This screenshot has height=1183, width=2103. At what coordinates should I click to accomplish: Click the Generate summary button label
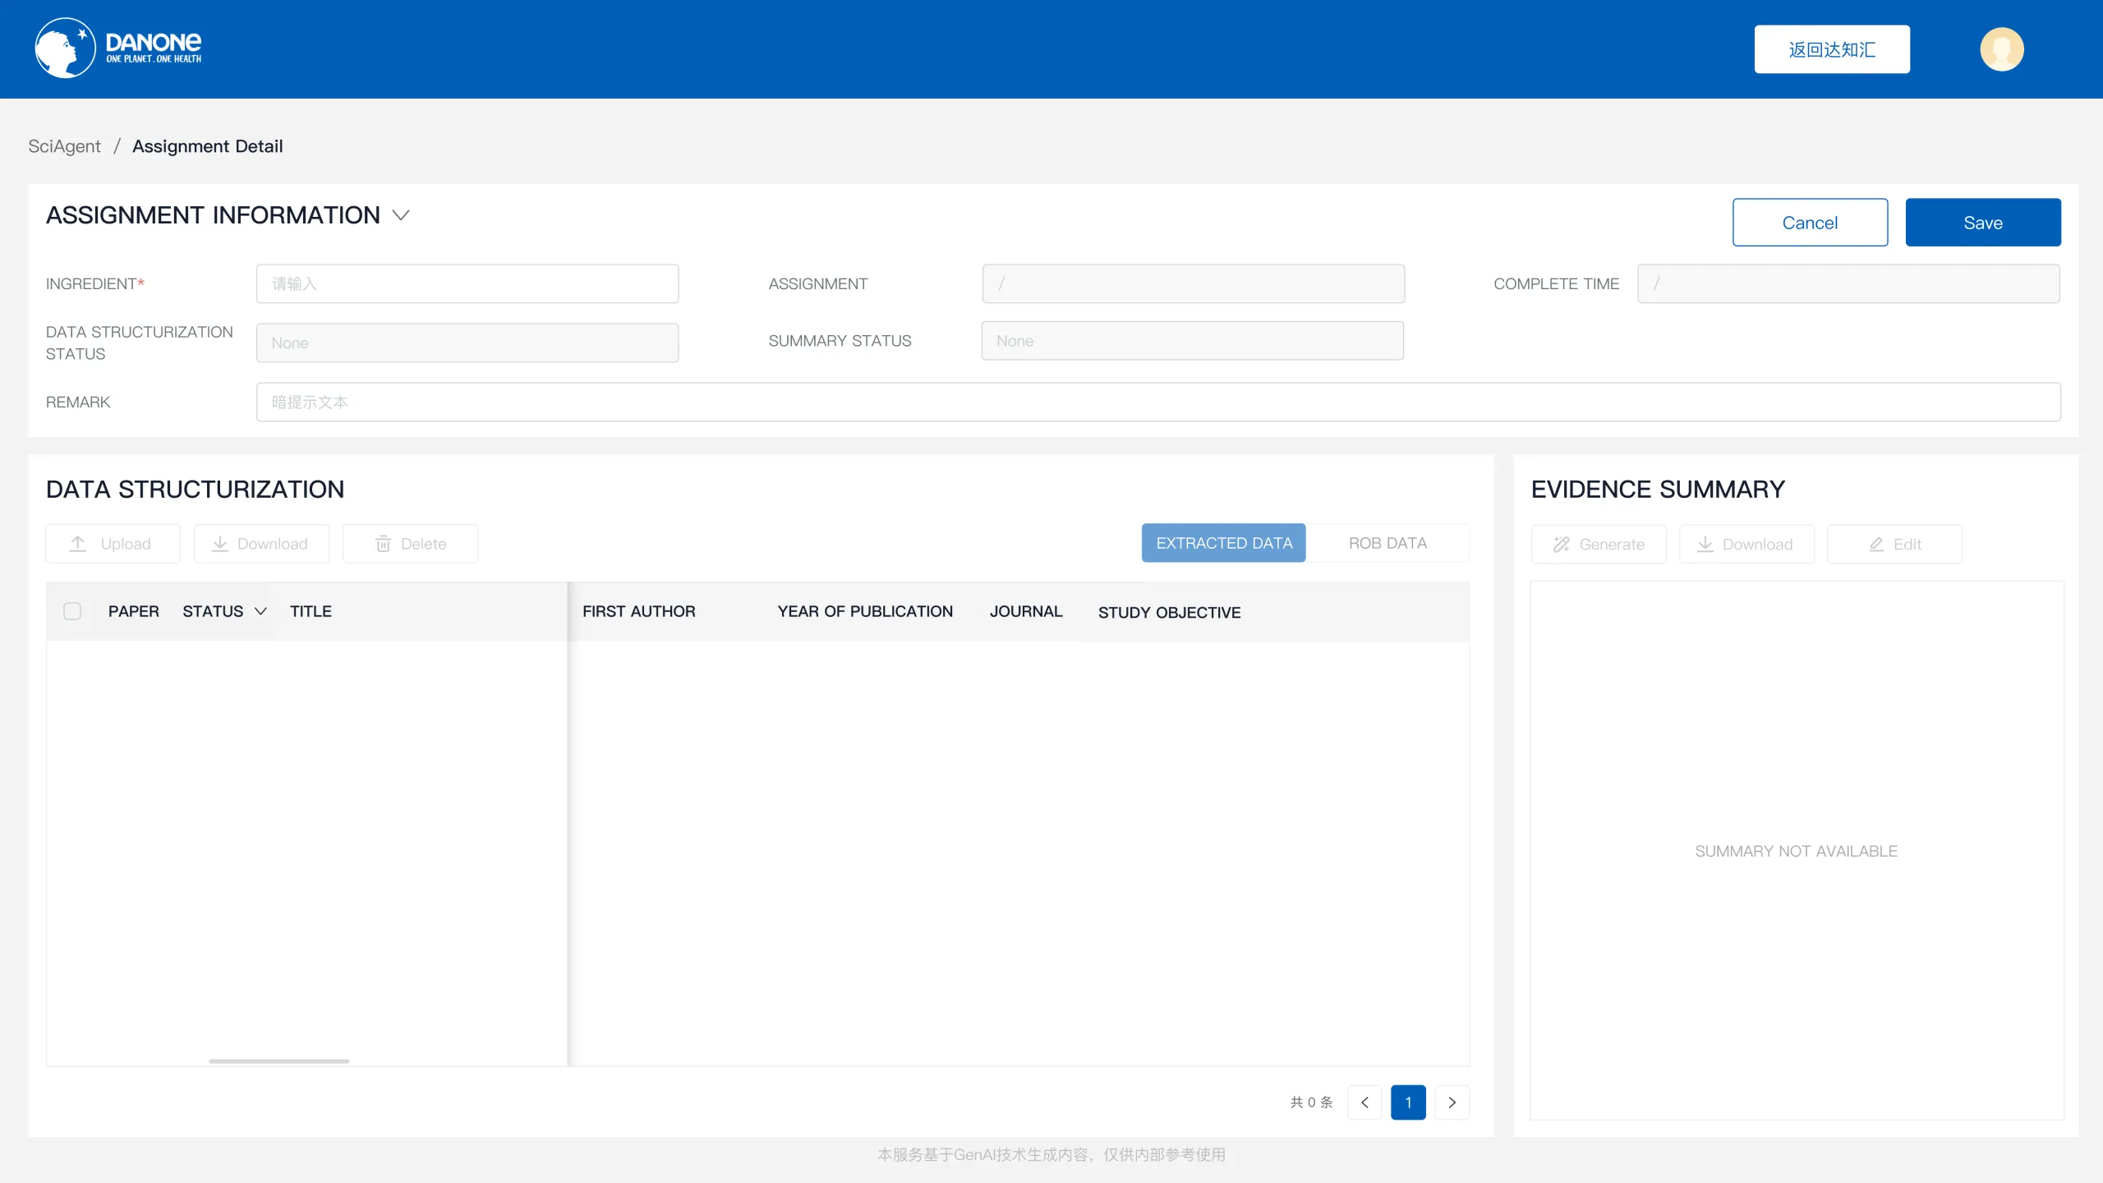pyautogui.click(x=1612, y=545)
